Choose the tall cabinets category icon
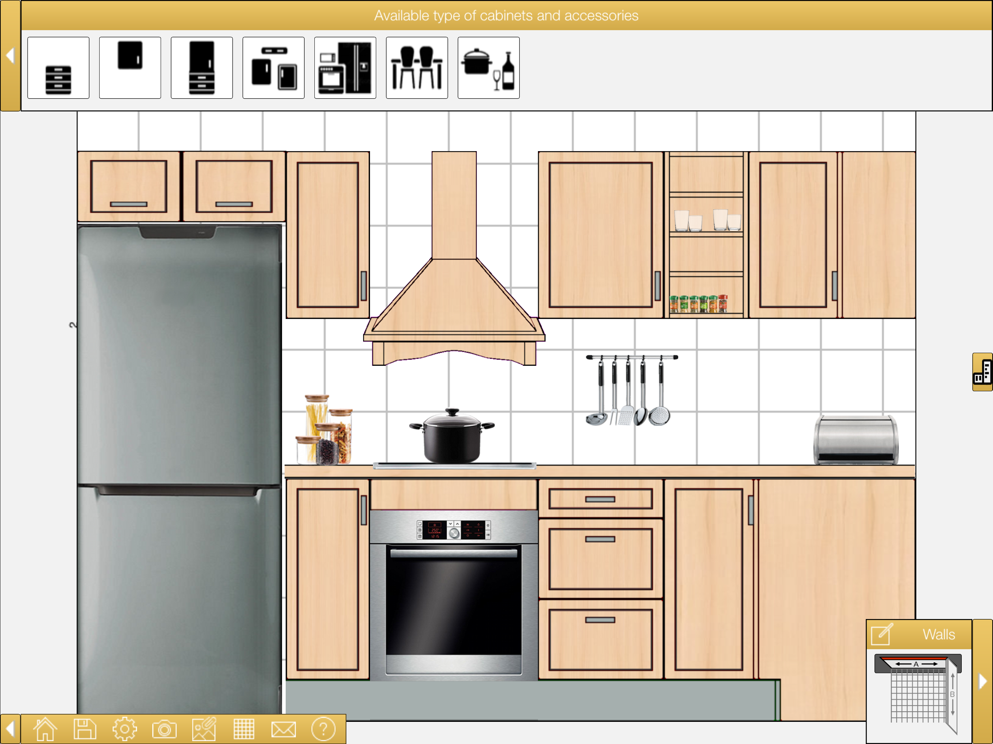993x744 pixels. tap(202, 68)
